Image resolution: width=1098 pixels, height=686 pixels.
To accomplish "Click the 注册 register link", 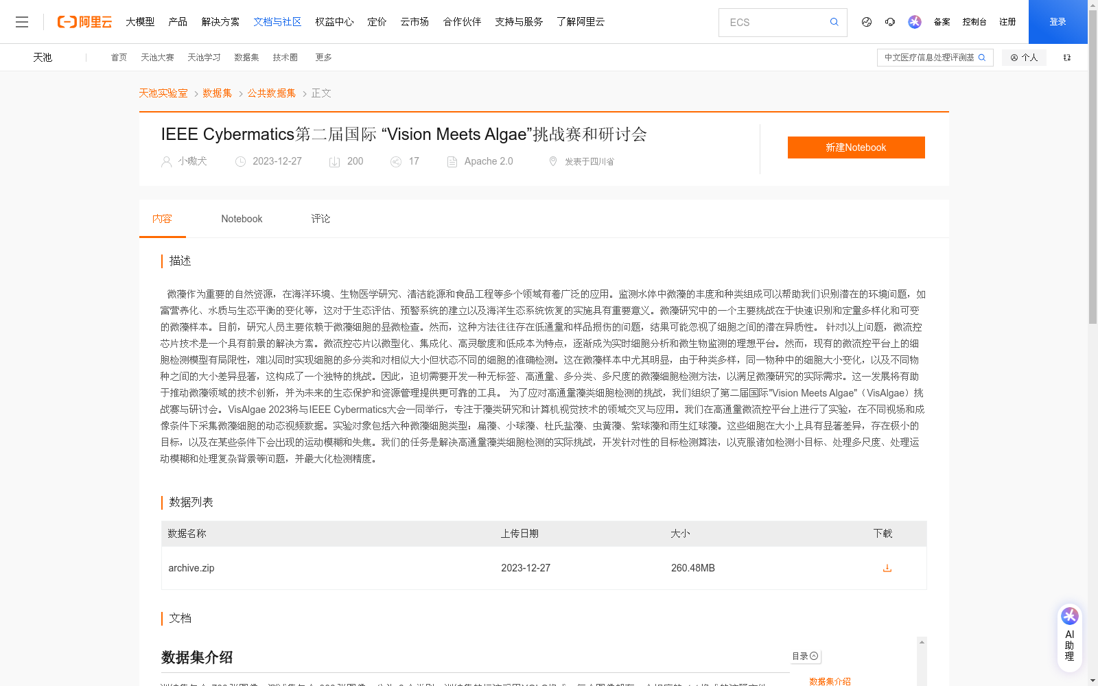I will click(1007, 22).
